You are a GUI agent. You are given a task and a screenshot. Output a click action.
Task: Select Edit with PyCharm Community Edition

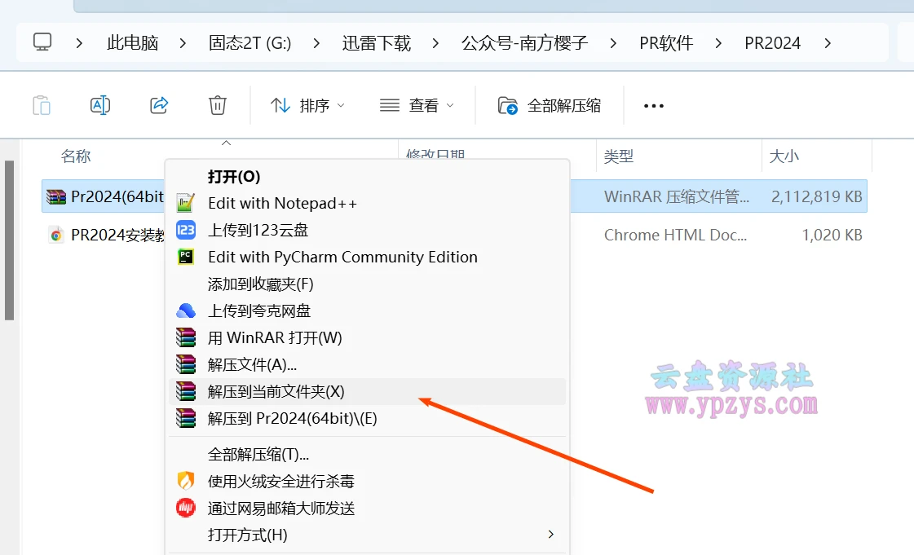342,257
